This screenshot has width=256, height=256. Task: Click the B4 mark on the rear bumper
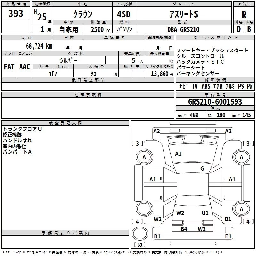coord(184,229)
